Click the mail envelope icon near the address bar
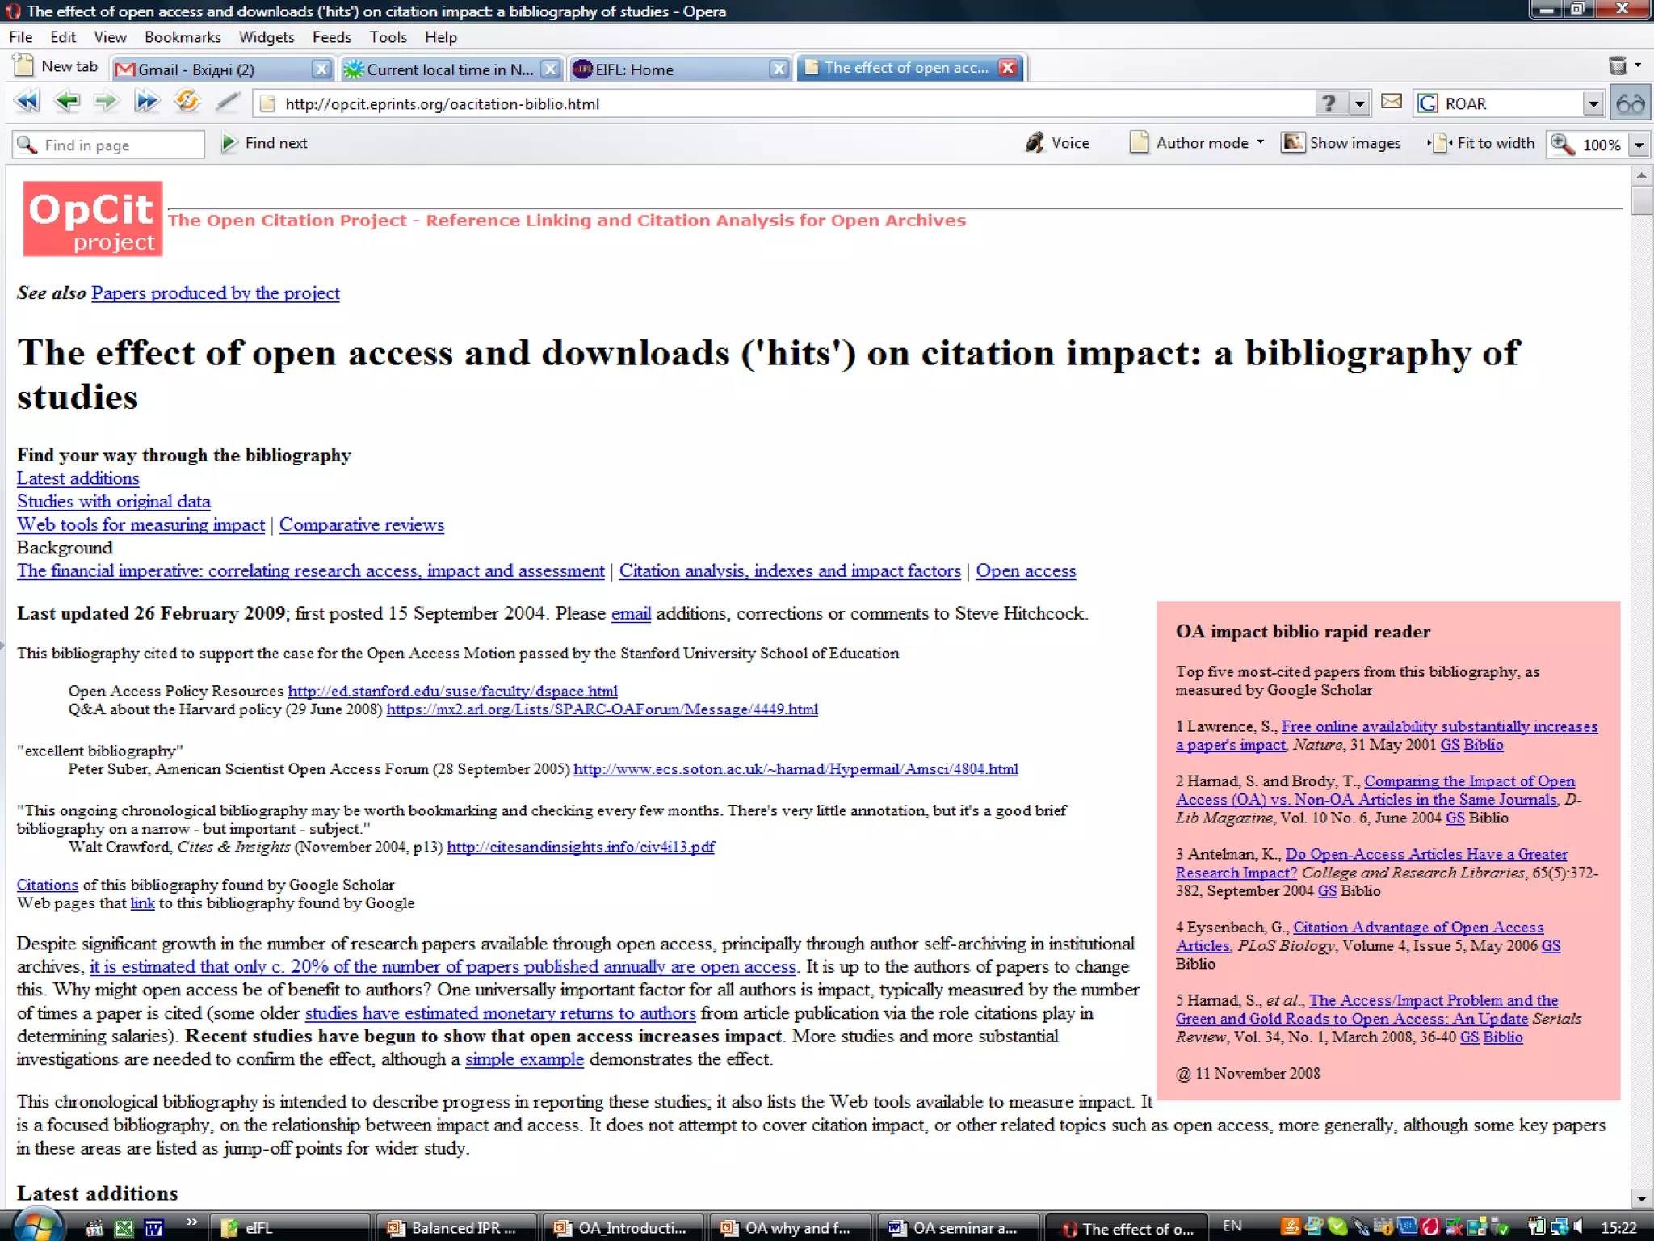This screenshot has height=1241, width=1654. point(1391,103)
